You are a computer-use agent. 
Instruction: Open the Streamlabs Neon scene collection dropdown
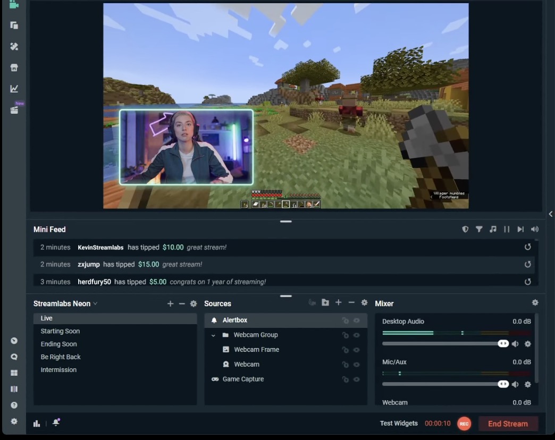coord(95,303)
